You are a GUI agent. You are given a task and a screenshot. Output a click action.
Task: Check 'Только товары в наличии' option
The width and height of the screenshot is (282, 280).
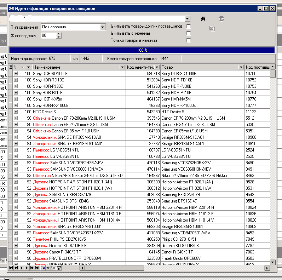pos(189,41)
